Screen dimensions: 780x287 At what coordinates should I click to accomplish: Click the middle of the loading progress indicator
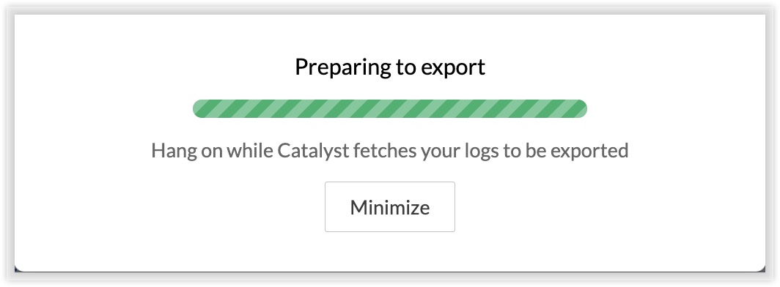pyautogui.click(x=389, y=109)
